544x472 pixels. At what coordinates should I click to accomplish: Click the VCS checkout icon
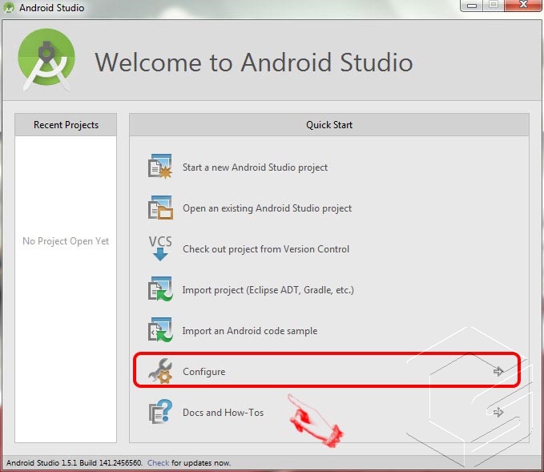160,248
